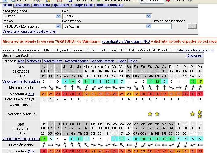Click wind direction arrow for Lu 07 05h
217x153 pixels.
tap(51, 145)
